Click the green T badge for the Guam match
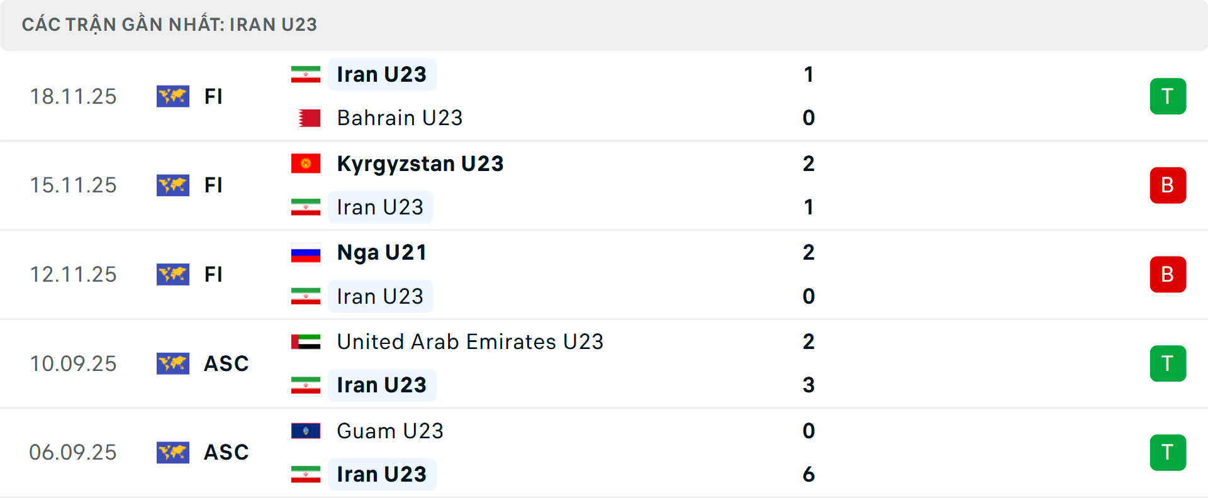1208x498 pixels. (1168, 452)
